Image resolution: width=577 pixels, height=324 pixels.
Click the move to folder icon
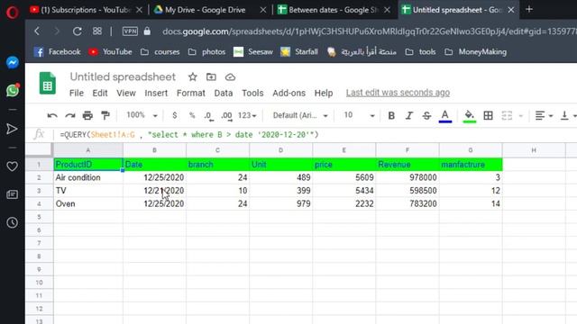point(211,77)
